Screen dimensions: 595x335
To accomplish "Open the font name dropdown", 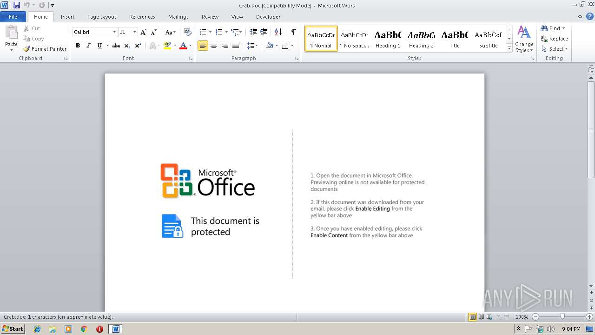I will [114, 32].
